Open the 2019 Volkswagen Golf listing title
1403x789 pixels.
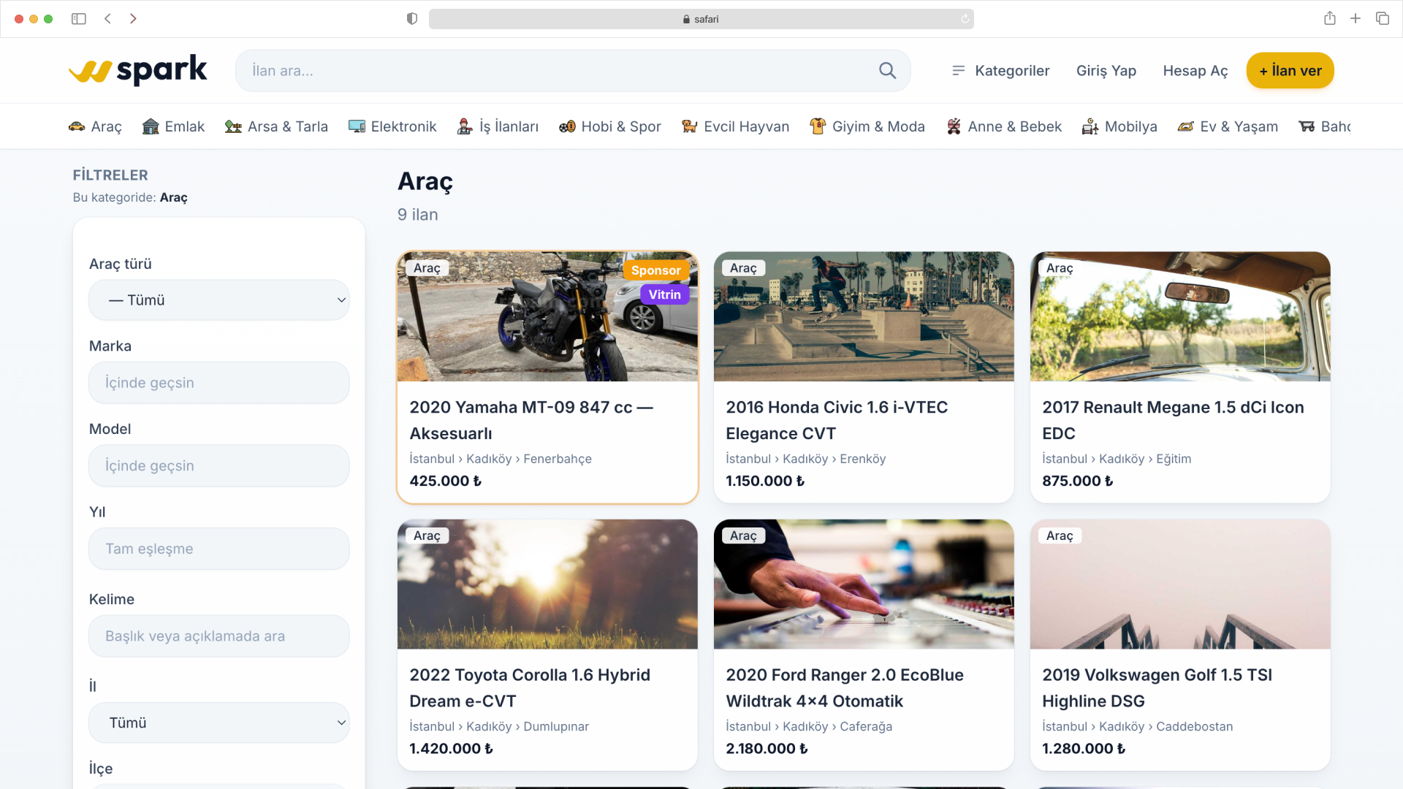[x=1157, y=687]
